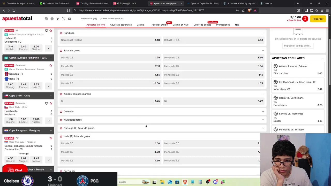Open the browser hamburger menu
The image size is (331, 186).
(x=327, y=10)
